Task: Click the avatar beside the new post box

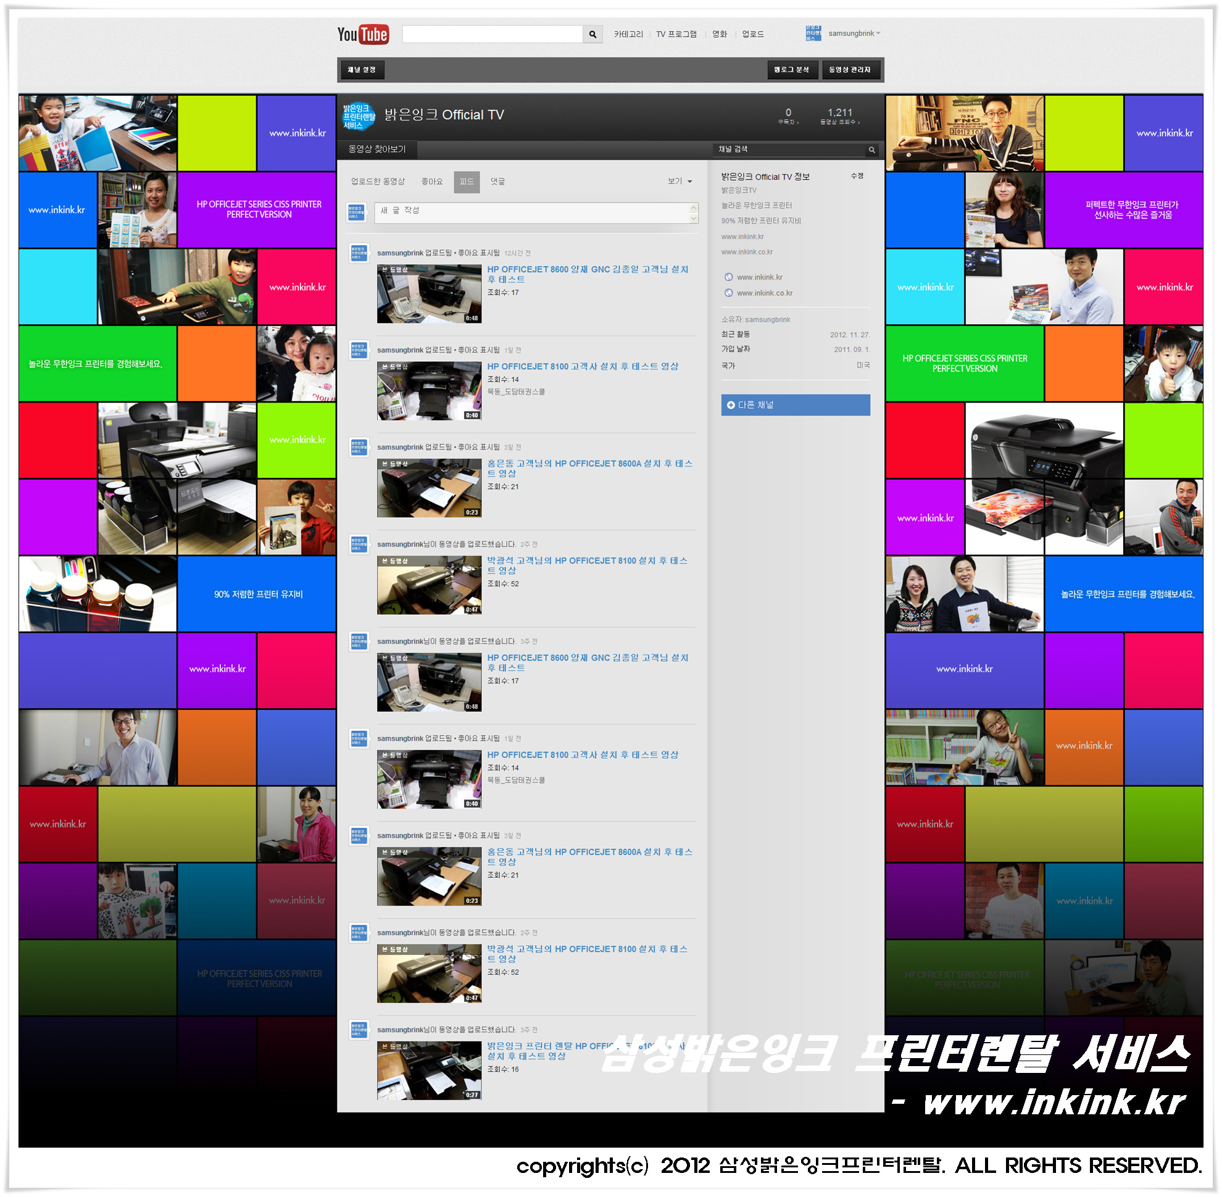Action: [x=355, y=212]
